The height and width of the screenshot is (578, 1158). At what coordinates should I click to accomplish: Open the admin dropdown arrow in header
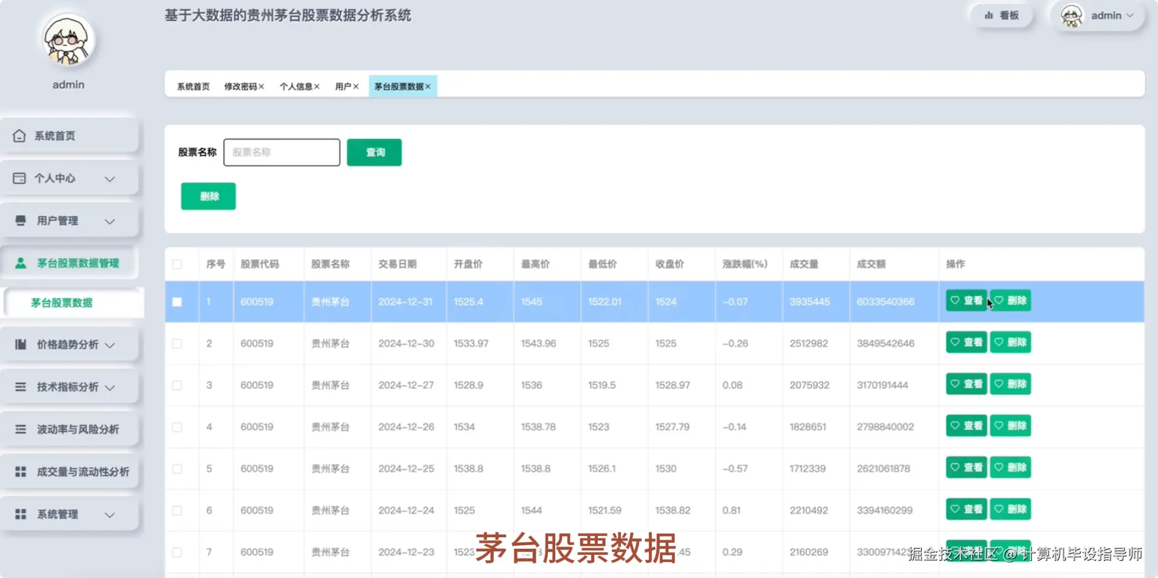click(1130, 16)
